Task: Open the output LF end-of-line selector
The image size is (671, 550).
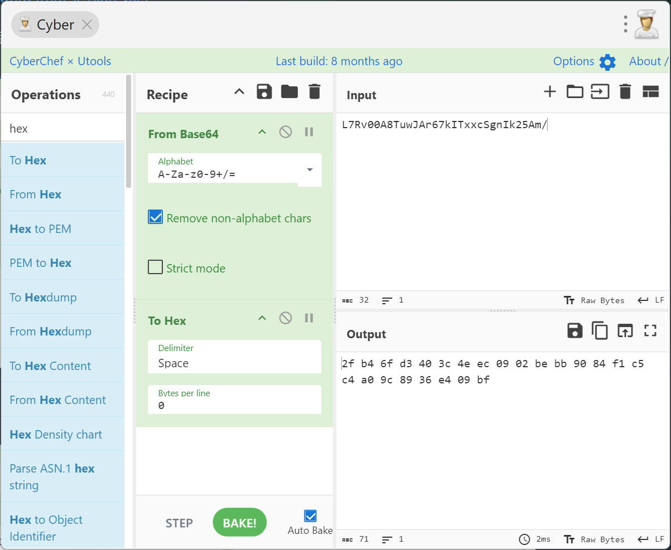Action: (x=651, y=539)
